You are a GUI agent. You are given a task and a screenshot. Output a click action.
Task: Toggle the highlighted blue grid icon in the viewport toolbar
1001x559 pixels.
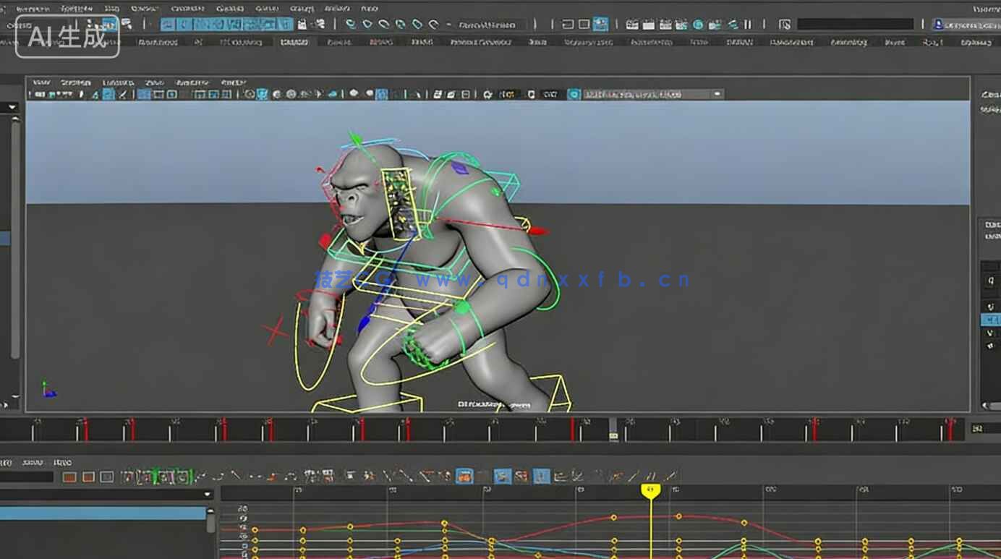(x=144, y=94)
